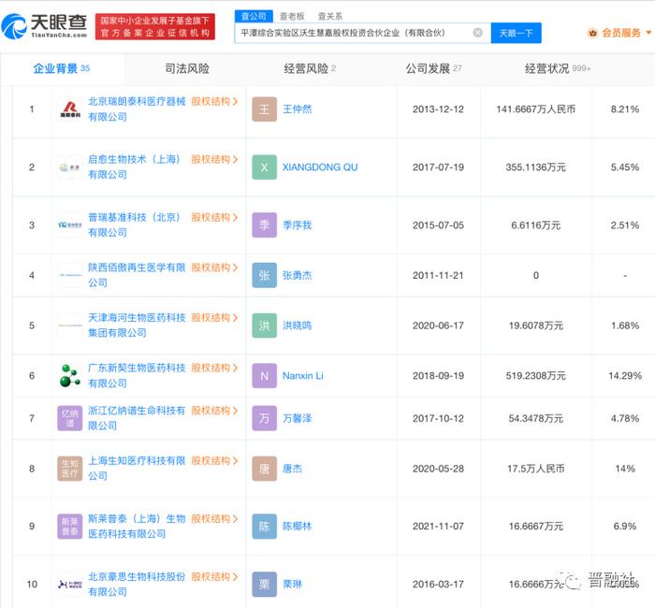This screenshot has height=608, width=655.
Task: Click the 14.29% ratio cell
Action: point(625,376)
